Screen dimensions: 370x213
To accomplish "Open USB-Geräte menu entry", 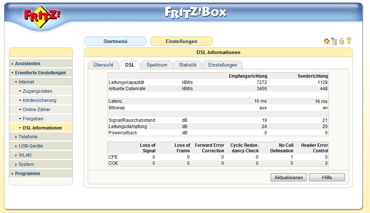I will 31,146.
